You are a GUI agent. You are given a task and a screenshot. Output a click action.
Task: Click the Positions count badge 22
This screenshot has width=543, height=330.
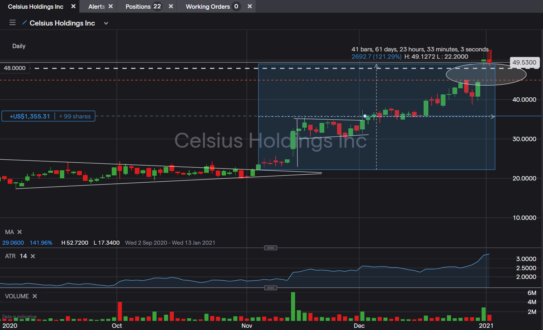tap(157, 7)
